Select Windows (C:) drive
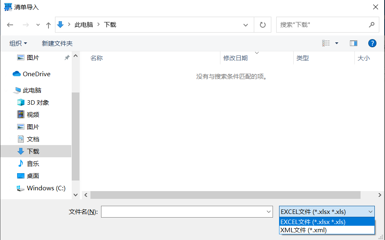385x240 pixels. point(46,188)
